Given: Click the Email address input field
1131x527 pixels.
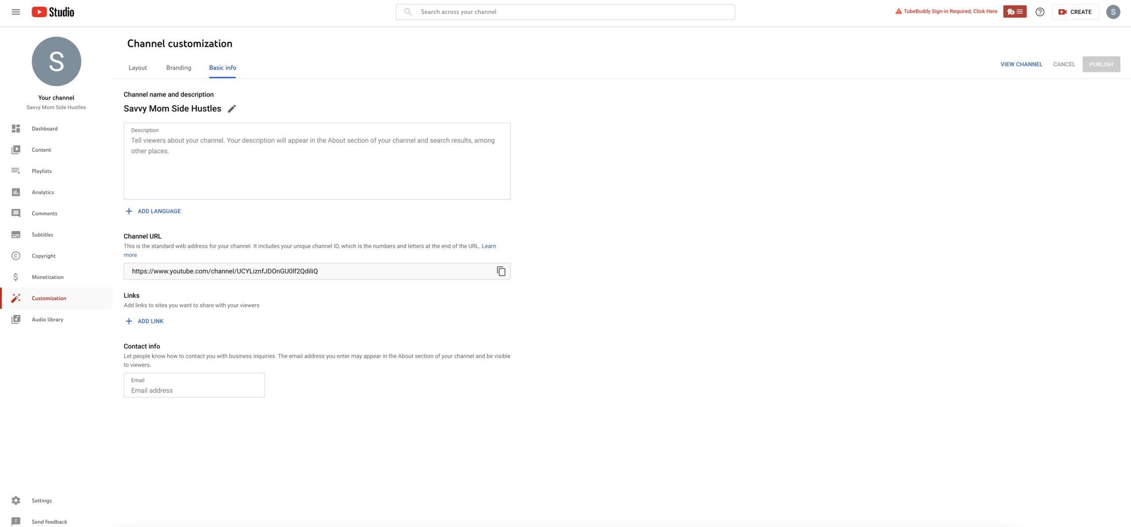Looking at the screenshot, I should (194, 385).
